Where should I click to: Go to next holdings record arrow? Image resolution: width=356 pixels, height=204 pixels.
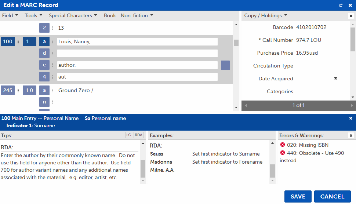(x=352, y=106)
